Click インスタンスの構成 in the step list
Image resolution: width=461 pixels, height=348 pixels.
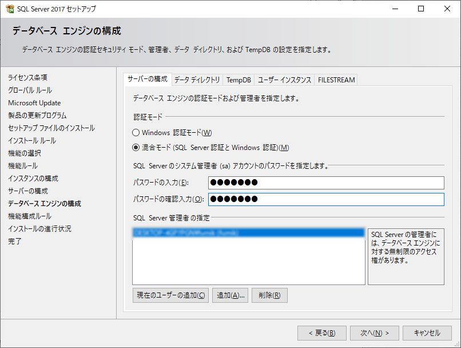pos(33,179)
